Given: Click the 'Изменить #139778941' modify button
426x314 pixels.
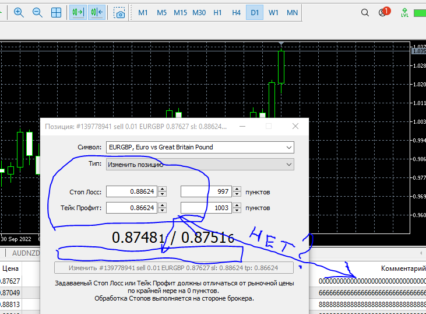Looking at the screenshot, I should (x=174, y=268).
